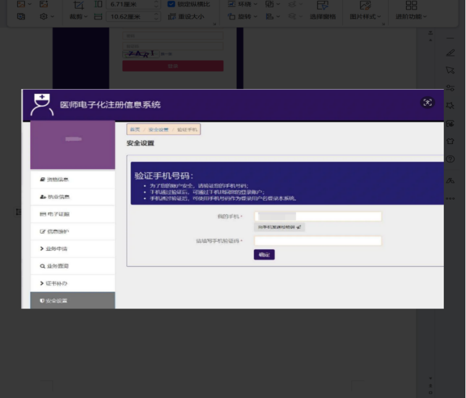
Task: Increase the width 10.62厘米 stepper
Action: click(156, 14)
